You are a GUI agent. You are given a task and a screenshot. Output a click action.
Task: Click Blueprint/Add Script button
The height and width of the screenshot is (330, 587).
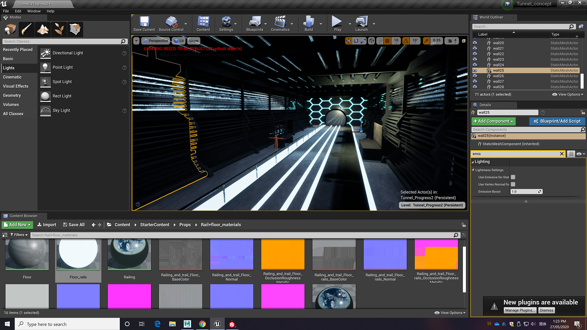557,121
